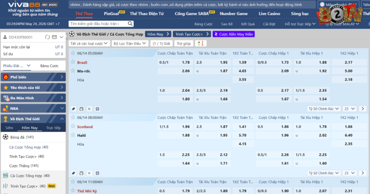Favorite the 06/14 08:00AM match star
370x194 pixels.
click(73, 117)
